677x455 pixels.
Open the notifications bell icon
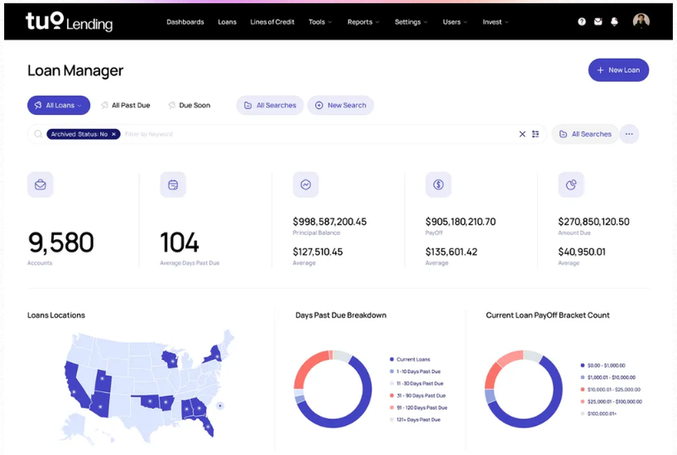click(615, 22)
